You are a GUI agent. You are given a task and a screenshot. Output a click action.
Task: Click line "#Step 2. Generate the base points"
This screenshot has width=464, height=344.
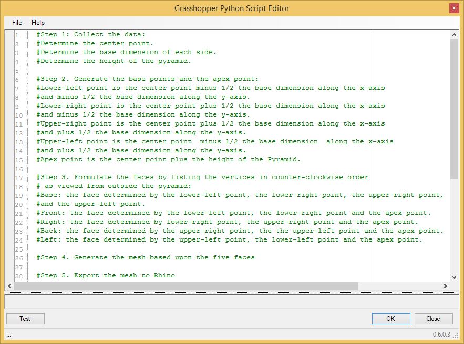(x=148, y=79)
